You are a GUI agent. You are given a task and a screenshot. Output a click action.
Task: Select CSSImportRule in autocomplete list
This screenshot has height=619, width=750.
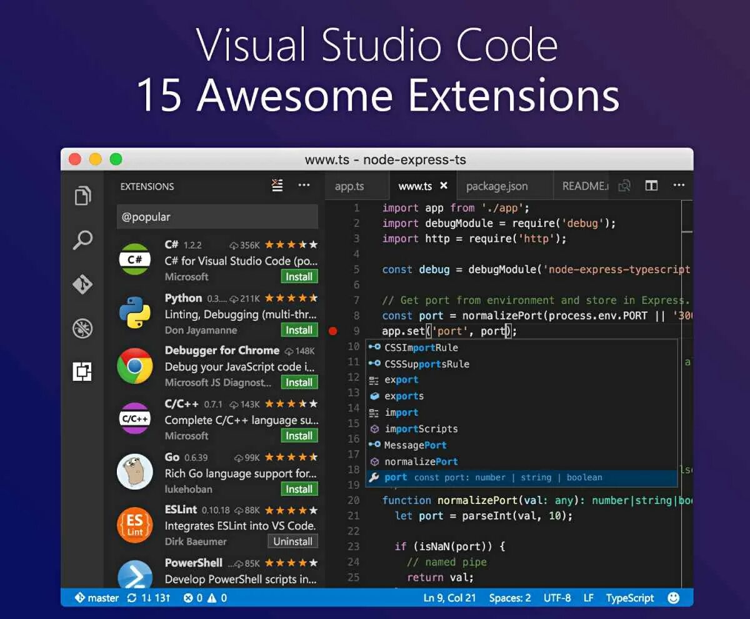(522, 348)
